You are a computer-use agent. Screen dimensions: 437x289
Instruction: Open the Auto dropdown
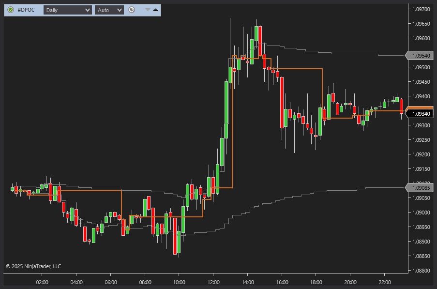109,10
